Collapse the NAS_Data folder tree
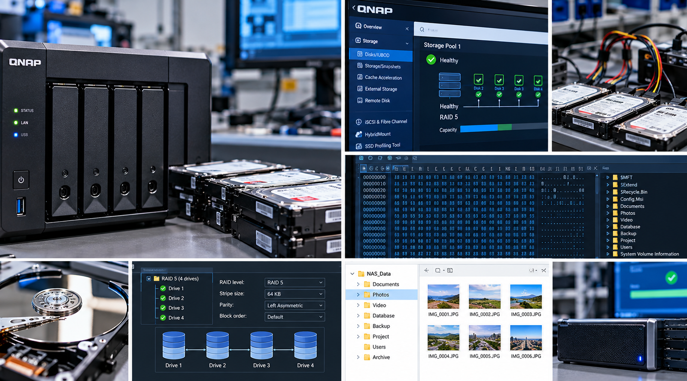687x381 pixels. click(x=353, y=274)
